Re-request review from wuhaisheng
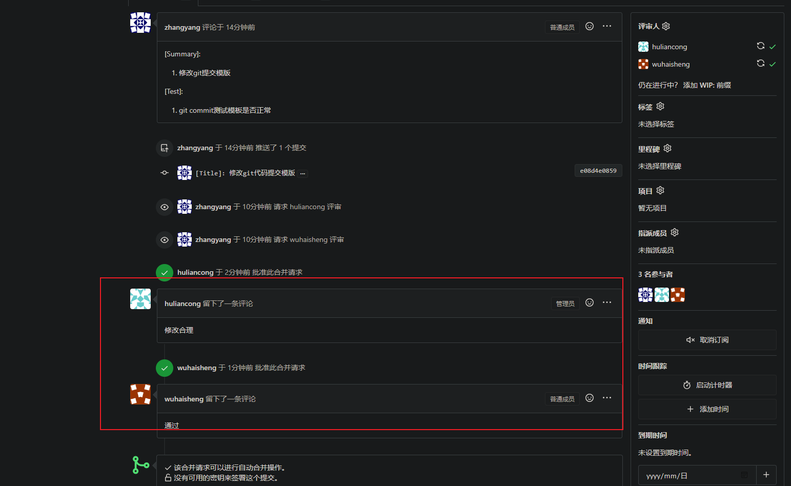This screenshot has width=791, height=486. [761, 64]
